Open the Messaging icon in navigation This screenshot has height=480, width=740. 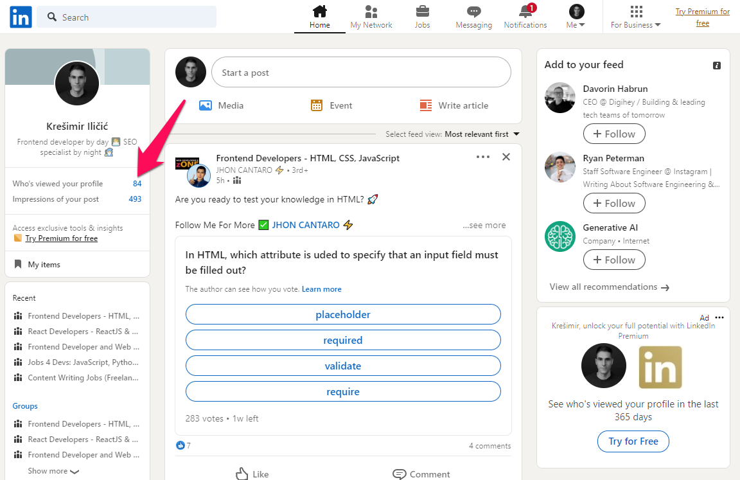pyautogui.click(x=473, y=12)
